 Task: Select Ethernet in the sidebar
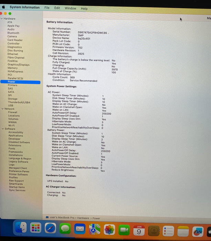click(13, 54)
